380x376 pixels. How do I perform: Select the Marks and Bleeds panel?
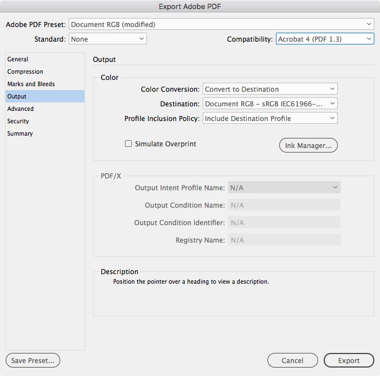pyautogui.click(x=45, y=84)
